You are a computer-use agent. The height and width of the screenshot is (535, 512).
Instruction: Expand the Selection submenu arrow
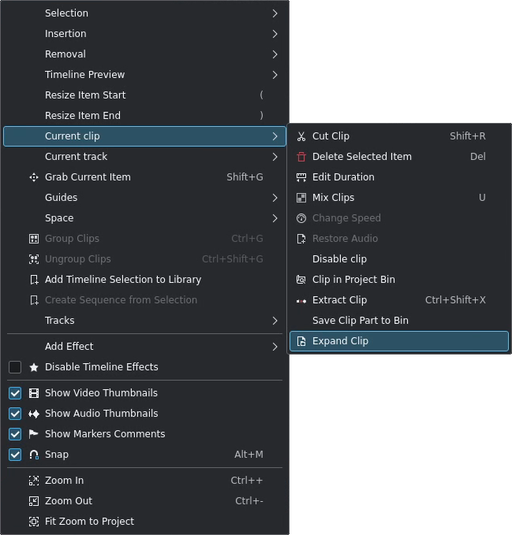tap(275, 13)
